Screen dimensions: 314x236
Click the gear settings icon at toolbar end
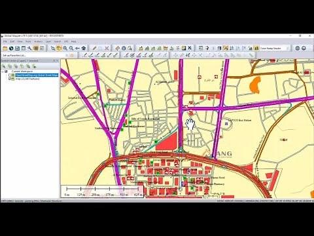coord(304,49)
